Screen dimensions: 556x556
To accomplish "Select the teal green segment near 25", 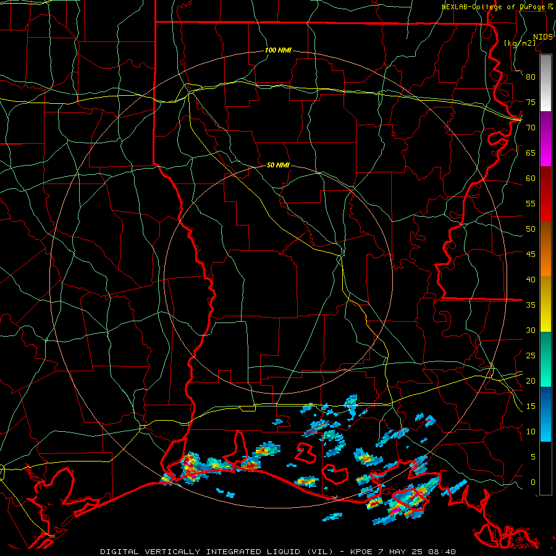I will coord(545,347).
